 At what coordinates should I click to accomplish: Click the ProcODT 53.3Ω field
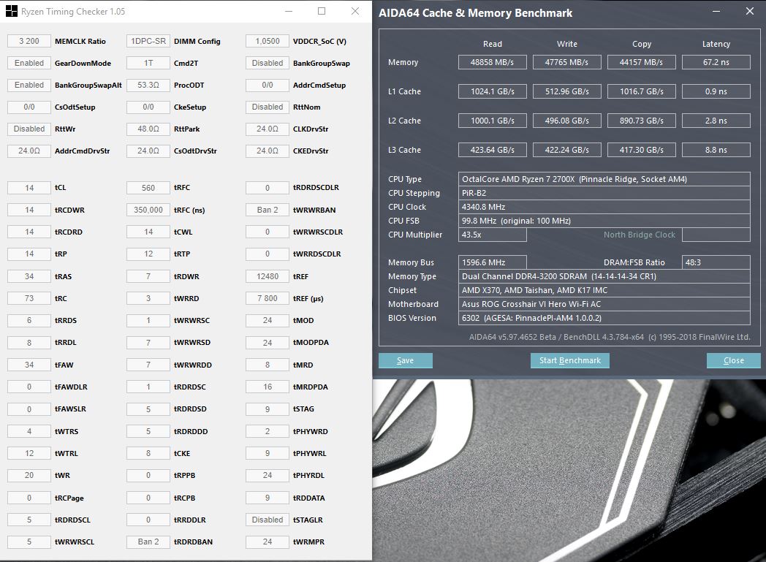pyautogui.click(x=148, y=85)
